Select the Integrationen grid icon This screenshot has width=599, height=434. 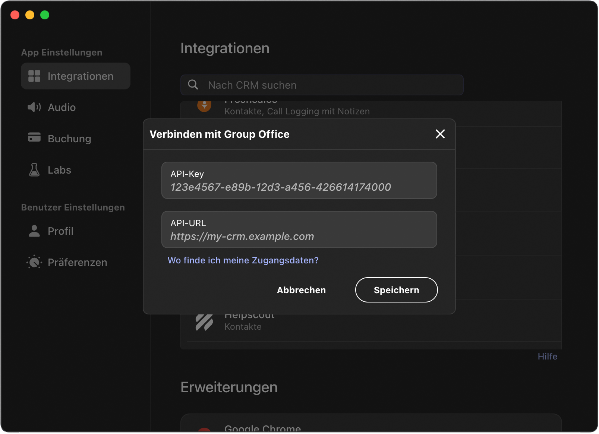(34, 76)
